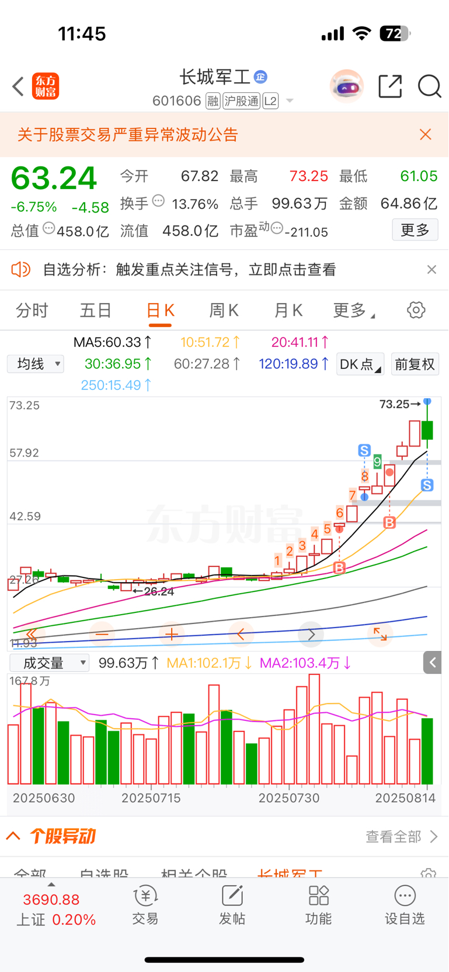The width and height of the screenshot is (449, 972).
Task: Tap the green 9 sequence marker
Action: point(378,462)
